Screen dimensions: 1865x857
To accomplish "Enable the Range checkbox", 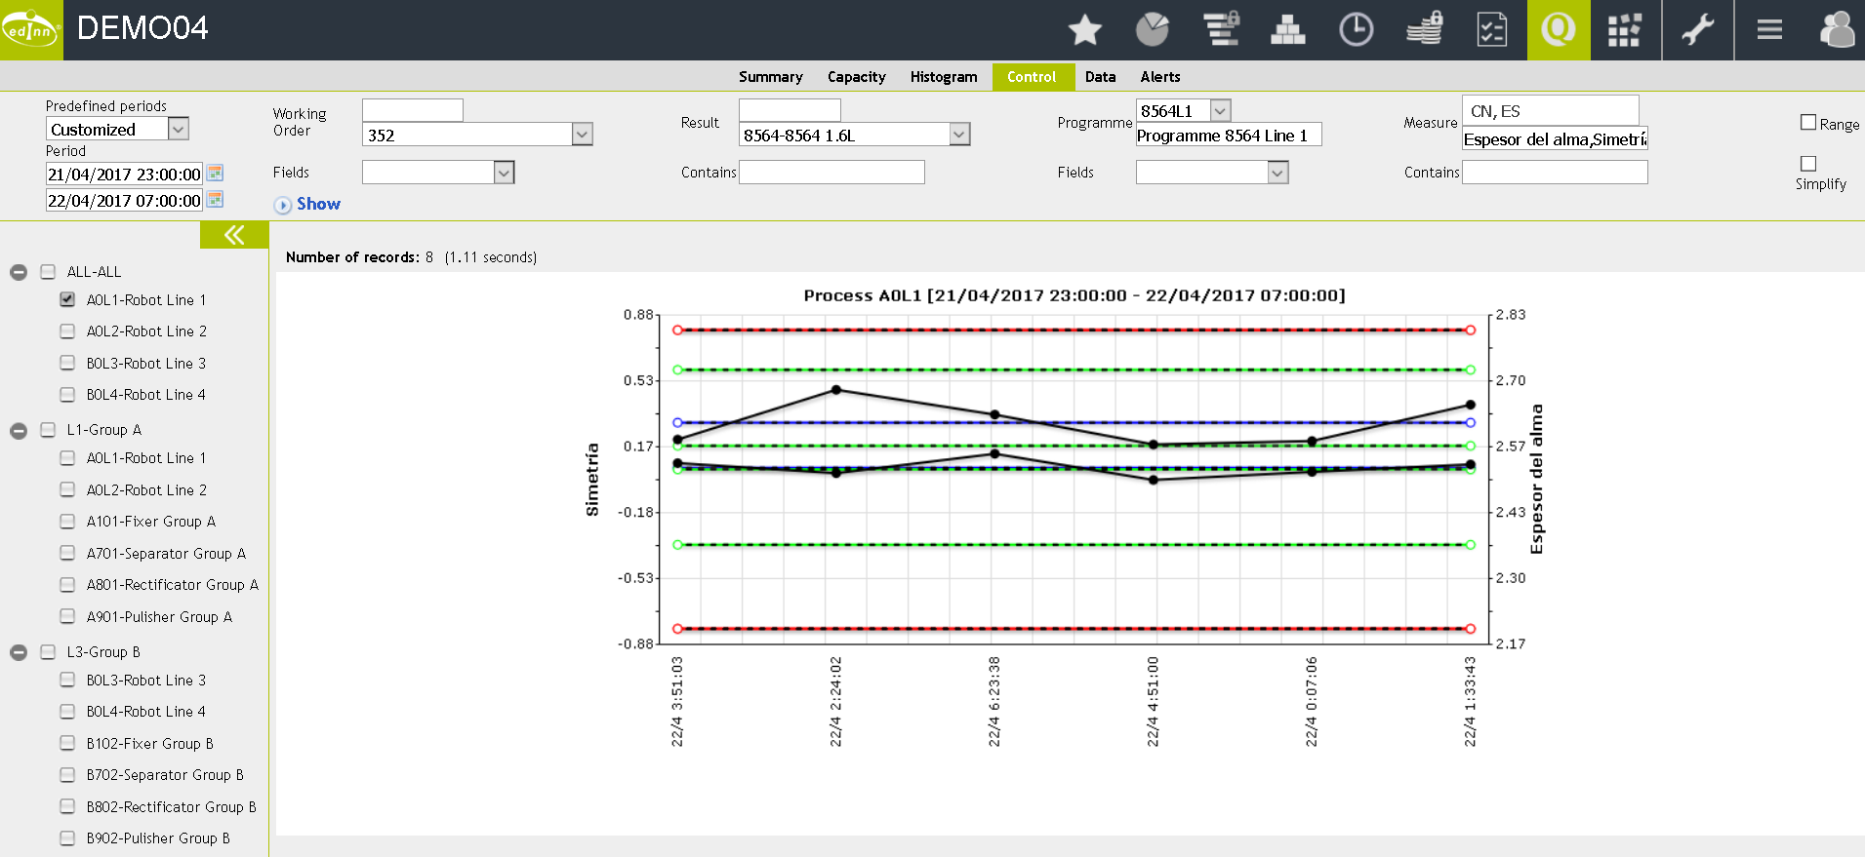I will [1808, 122].
